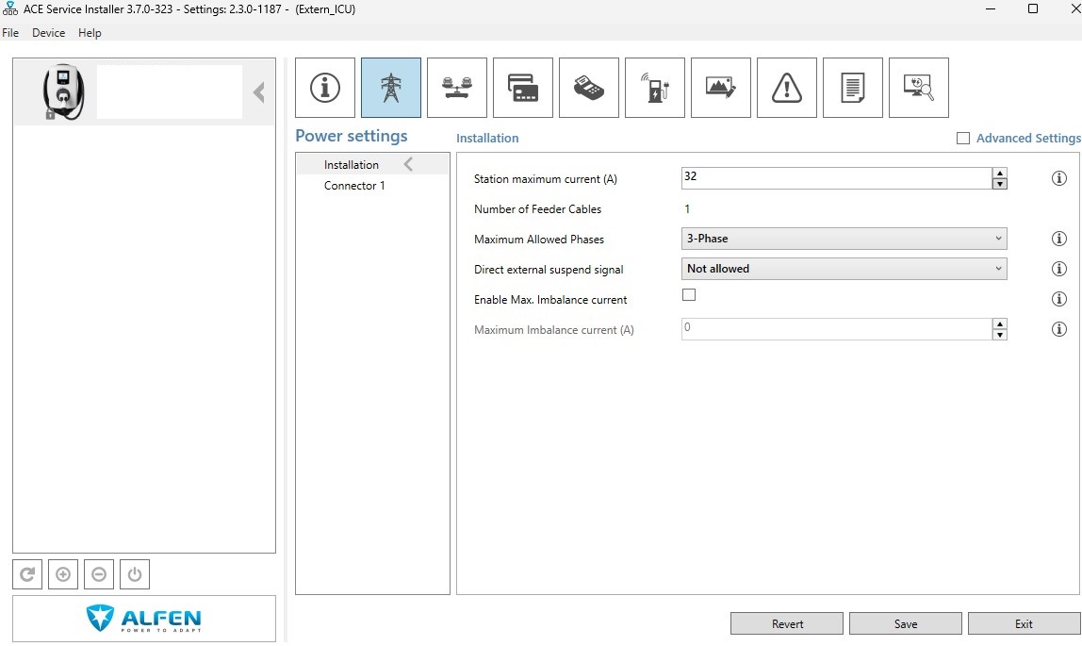Image resolution: width=1082 pixels, height=646 pixels.
Task: Open the Maximum Allowed Phases dropdown
Action: (844, 239)
